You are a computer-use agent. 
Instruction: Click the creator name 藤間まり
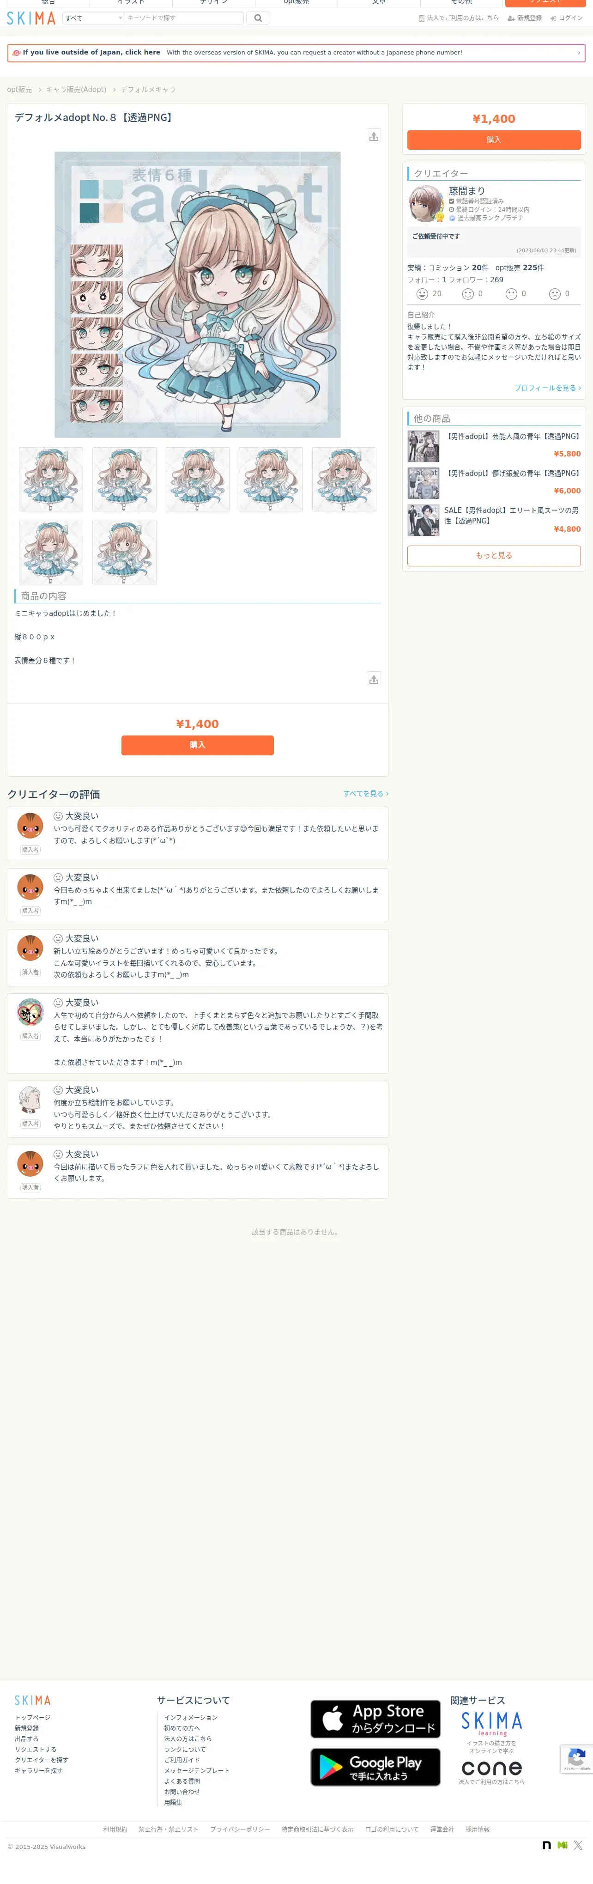pyautogui.click(x=466, y=191)
